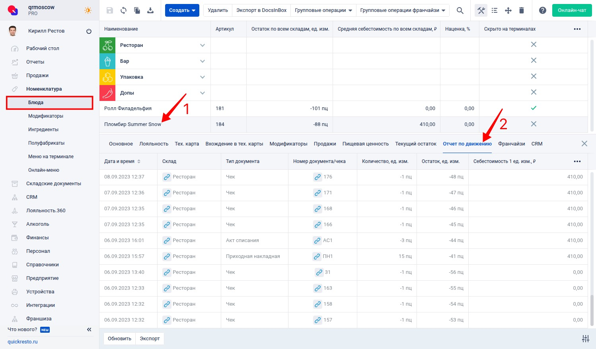Click the Бар category drink icon

[x=107, y=61]
